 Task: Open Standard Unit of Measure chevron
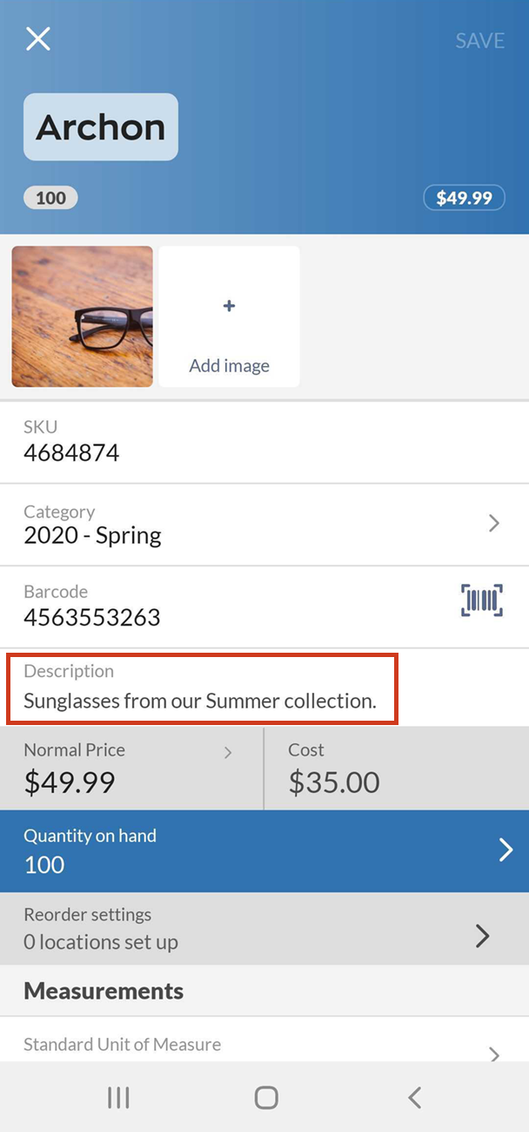(x=493, y=1054)
